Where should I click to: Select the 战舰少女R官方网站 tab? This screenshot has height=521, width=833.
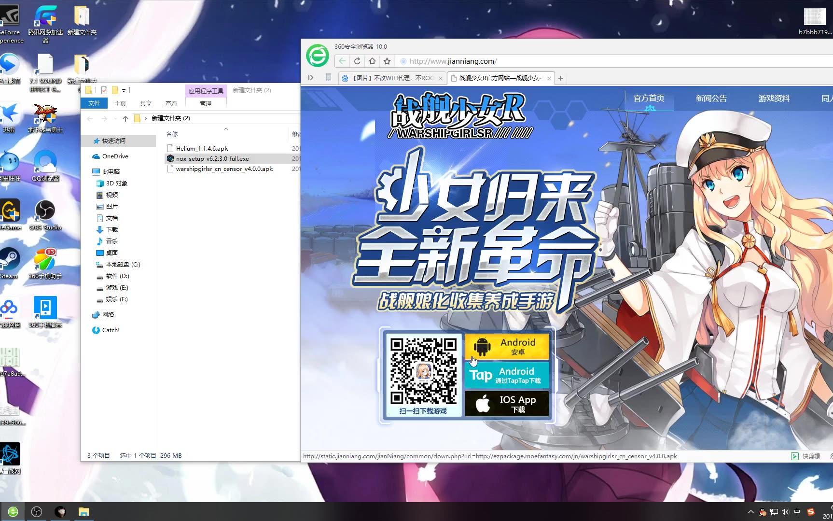[501, 78]
